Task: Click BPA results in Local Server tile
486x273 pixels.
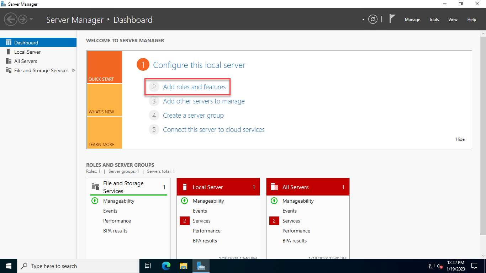Action: coord(205,241)
